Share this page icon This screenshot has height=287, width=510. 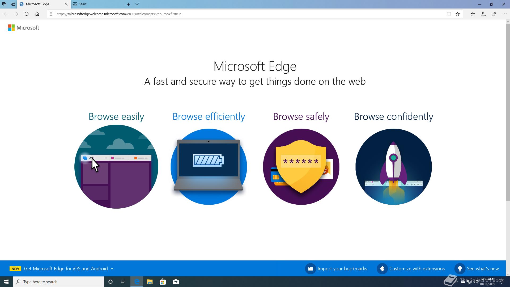(494, 14)
